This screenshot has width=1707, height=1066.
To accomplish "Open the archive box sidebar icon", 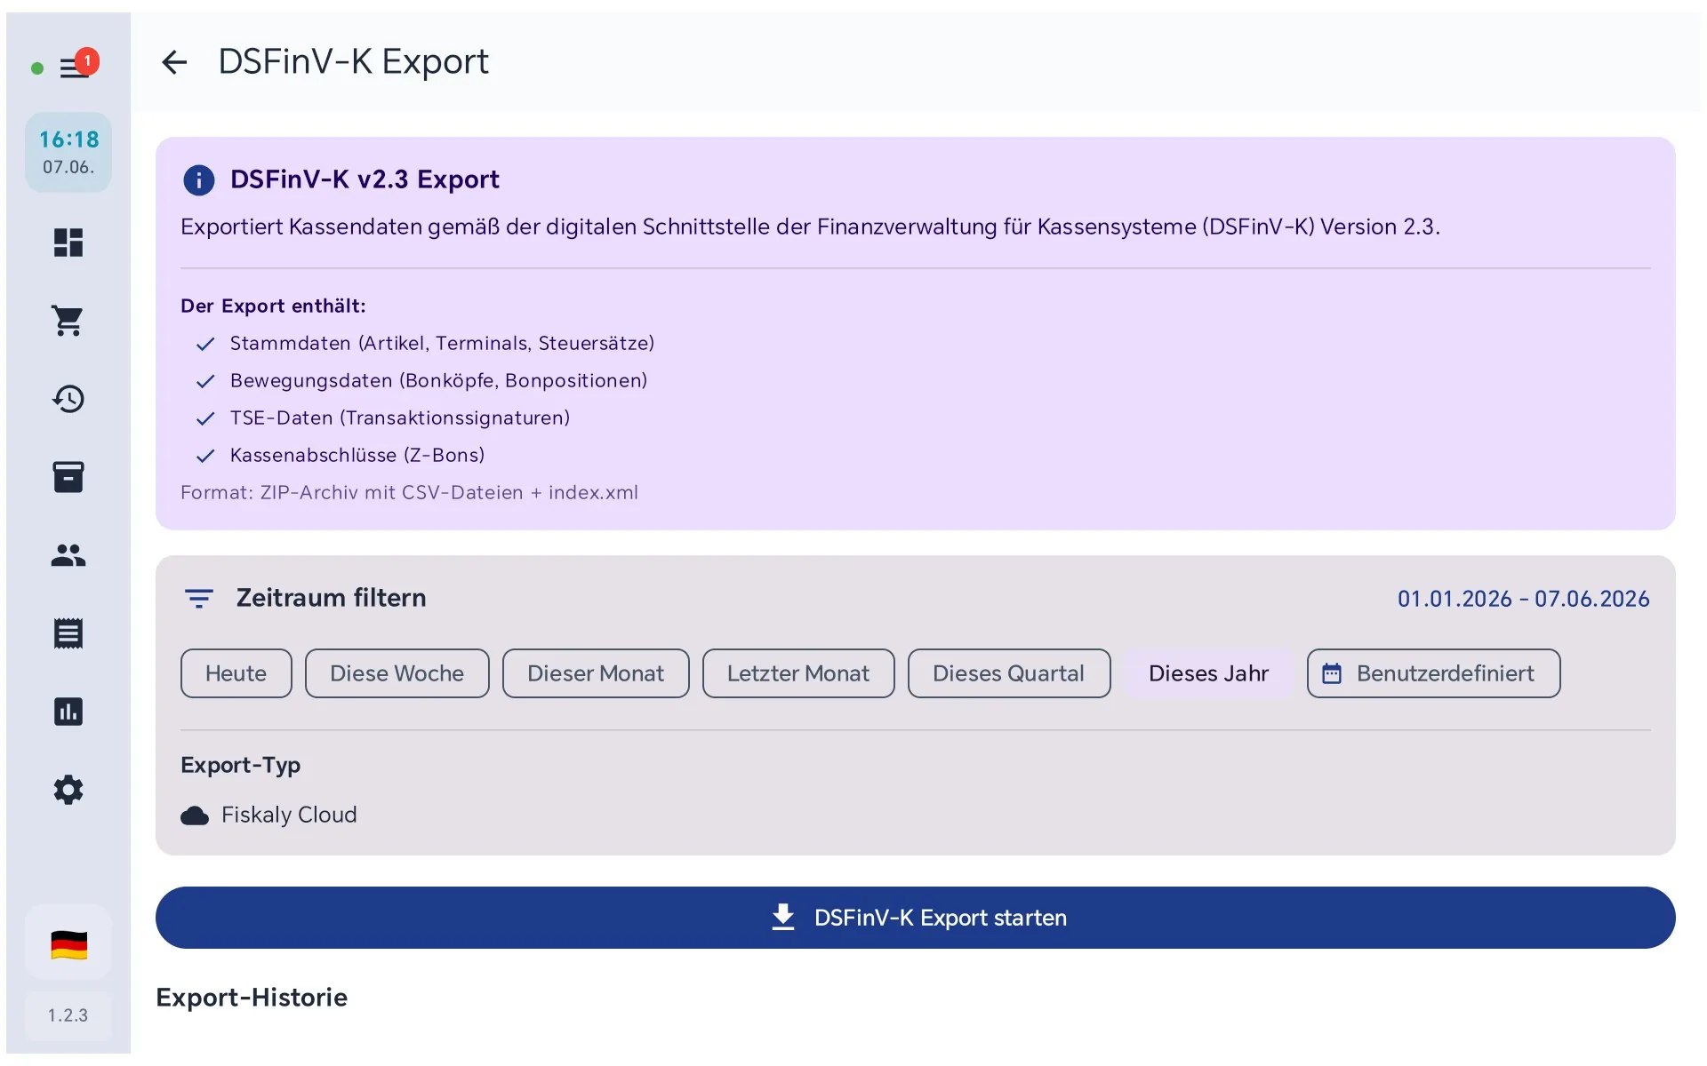I will (x=68, y=477).
